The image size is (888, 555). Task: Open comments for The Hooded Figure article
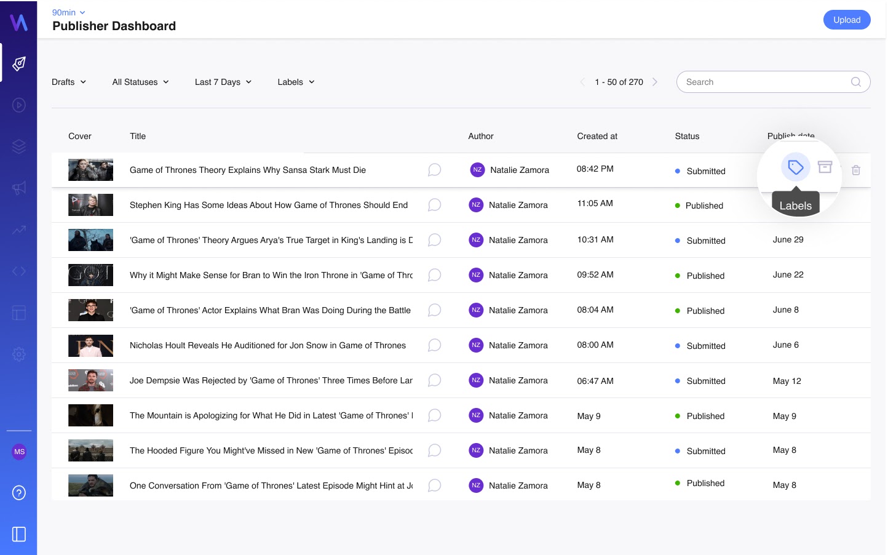pos(434,450)
